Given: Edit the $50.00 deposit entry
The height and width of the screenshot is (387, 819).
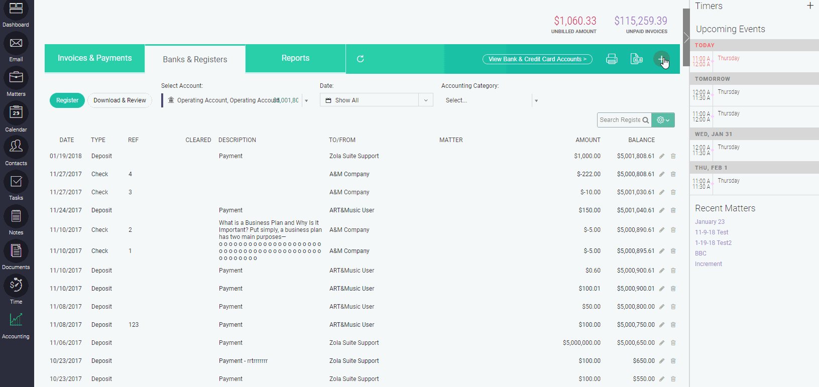Looking at the screenshot, I should click(x=662, y=307).
